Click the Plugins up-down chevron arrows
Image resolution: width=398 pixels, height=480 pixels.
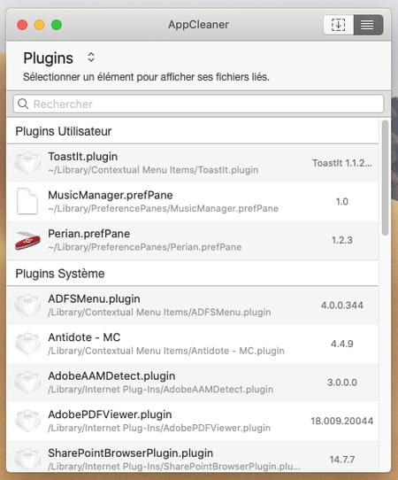pos(91,58)
